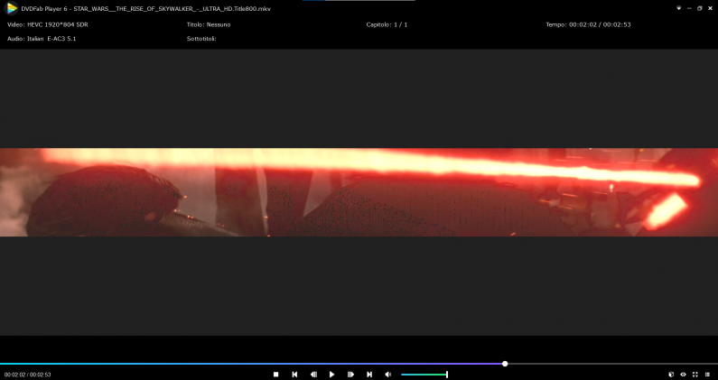The image size is (718, 380).
Task: Open the main menu dropdown arrow in the title bar
Action: point(678,8)
